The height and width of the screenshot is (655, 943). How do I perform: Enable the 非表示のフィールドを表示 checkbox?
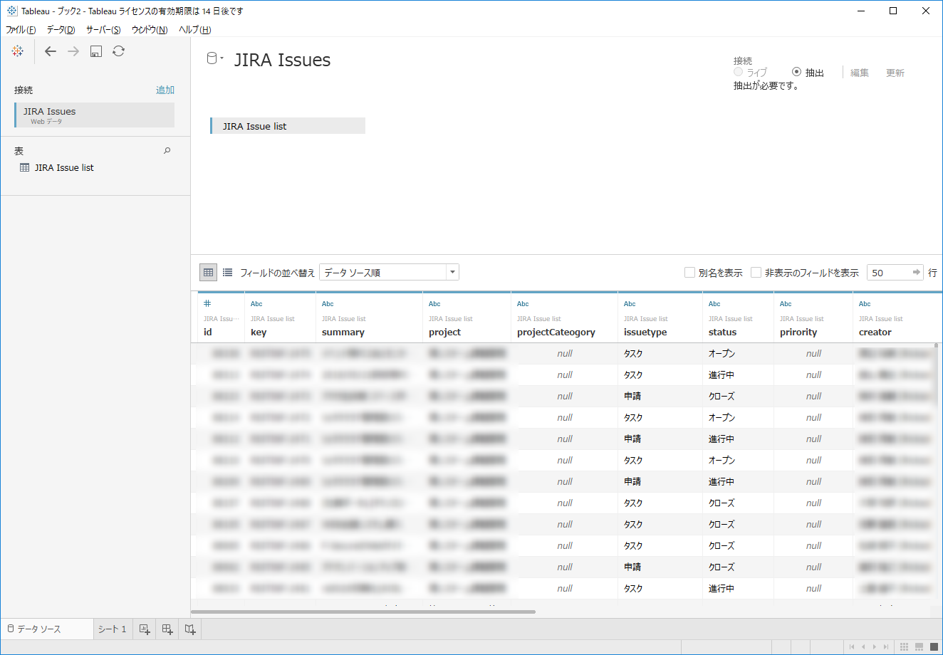pyautogui.click(x=756, y=272)
